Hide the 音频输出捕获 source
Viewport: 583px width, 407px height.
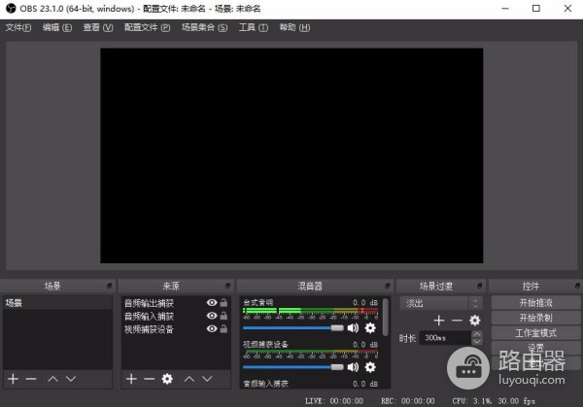(212, 302)
